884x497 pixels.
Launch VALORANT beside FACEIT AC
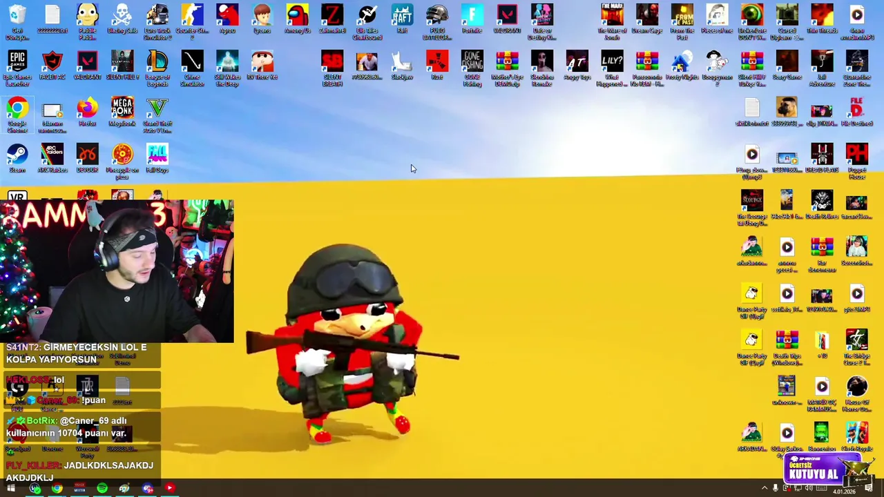point(88,66)
